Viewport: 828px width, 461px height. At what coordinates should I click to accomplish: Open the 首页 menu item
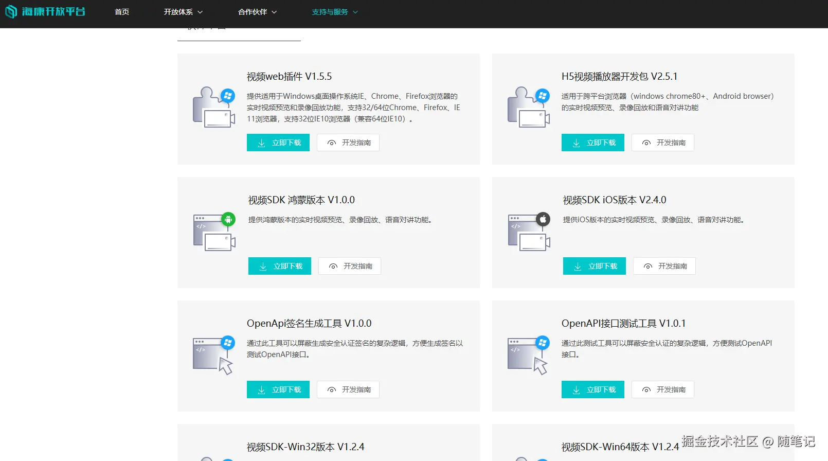click(122, 12)
